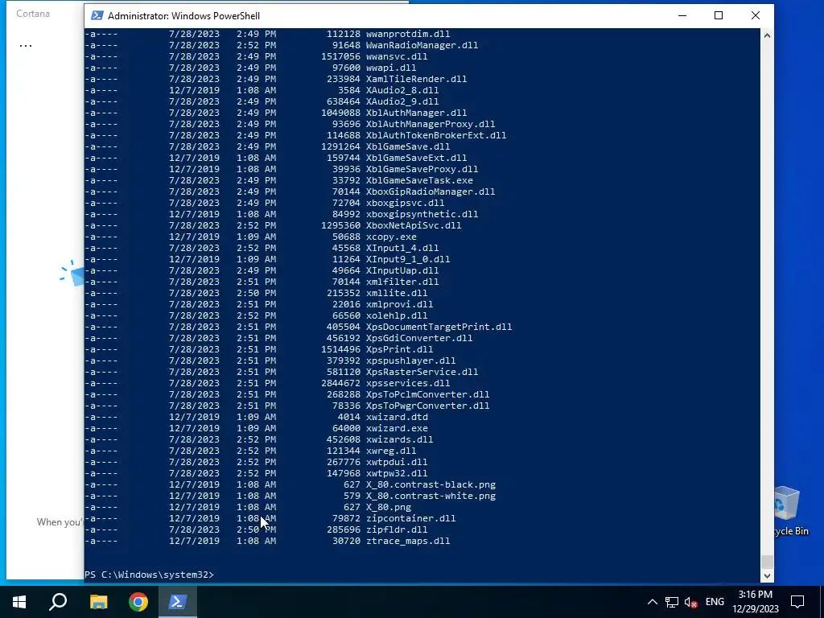Click XblGameSaveTask.exe file name
The image size is (824, 618).
[x=419, y=180]
